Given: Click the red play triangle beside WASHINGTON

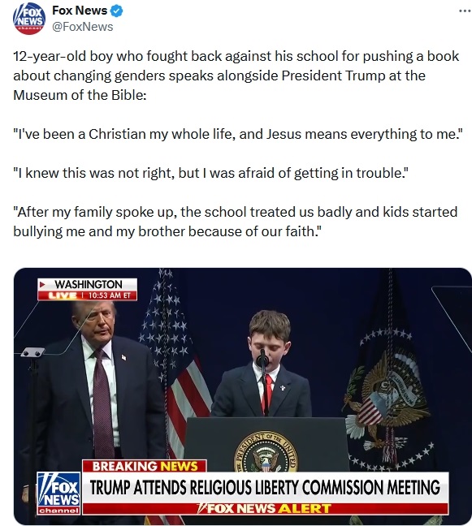Looking at the screenshot, I should click(x=42, y=284).
